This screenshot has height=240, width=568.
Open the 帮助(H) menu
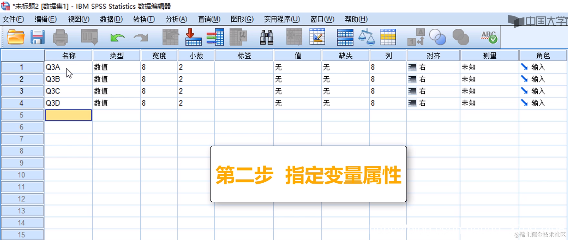point(356,19)
